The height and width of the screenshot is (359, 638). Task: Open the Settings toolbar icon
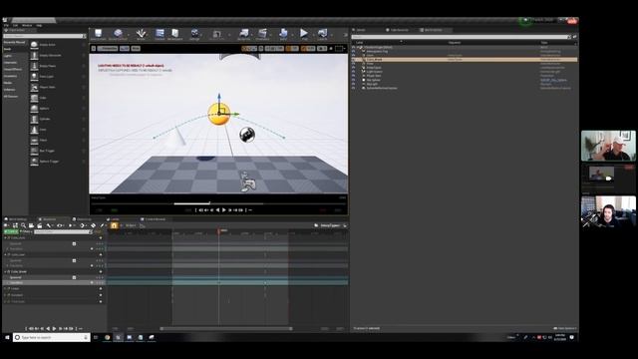click(194, 34)
